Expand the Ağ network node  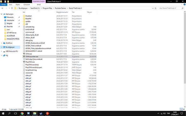coord(1,55)
